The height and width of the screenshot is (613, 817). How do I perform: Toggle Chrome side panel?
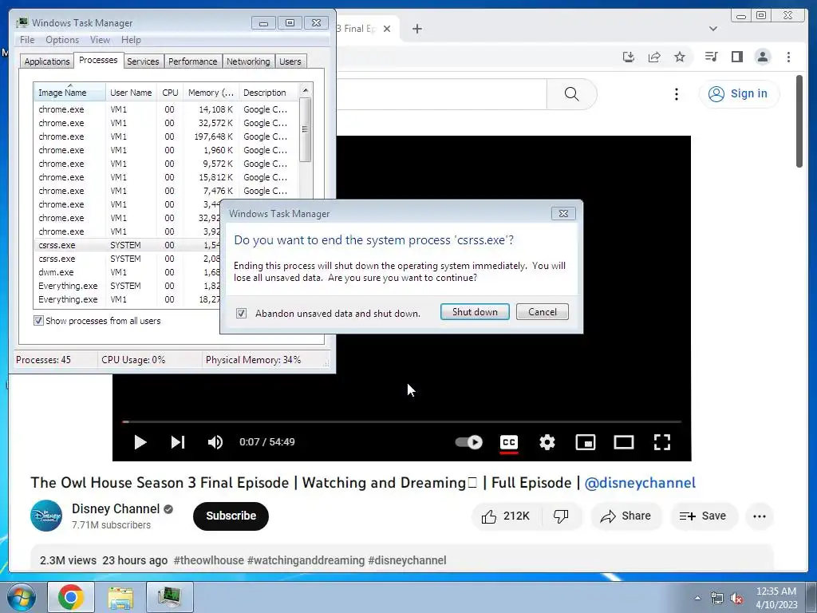click(736, 57)
